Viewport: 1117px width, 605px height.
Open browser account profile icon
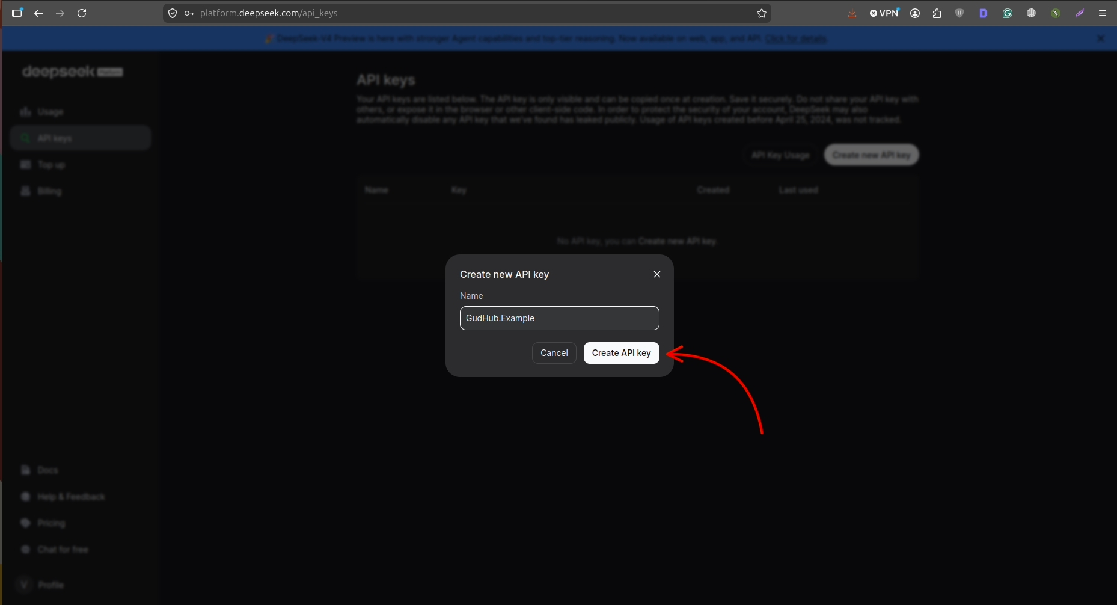915,13
